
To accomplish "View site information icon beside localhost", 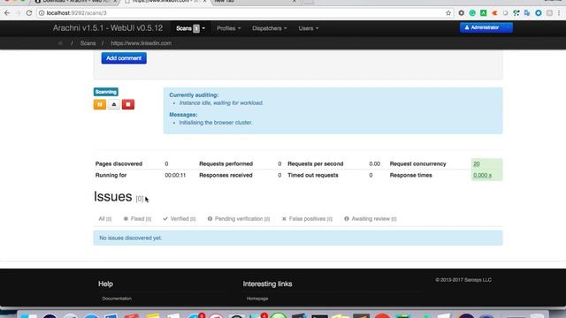I will coord(42,13).
